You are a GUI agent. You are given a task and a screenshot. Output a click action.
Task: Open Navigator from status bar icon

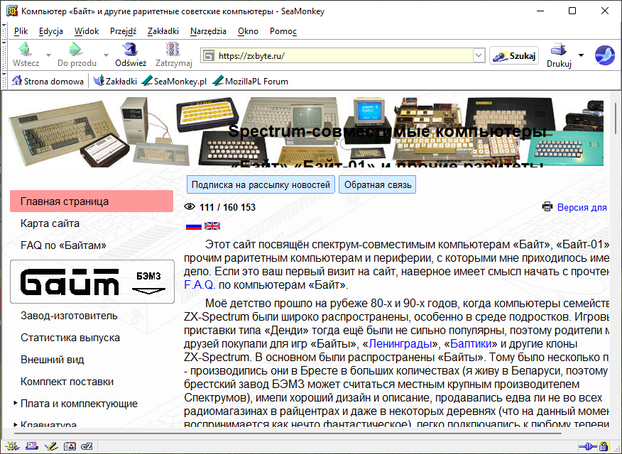12,446
